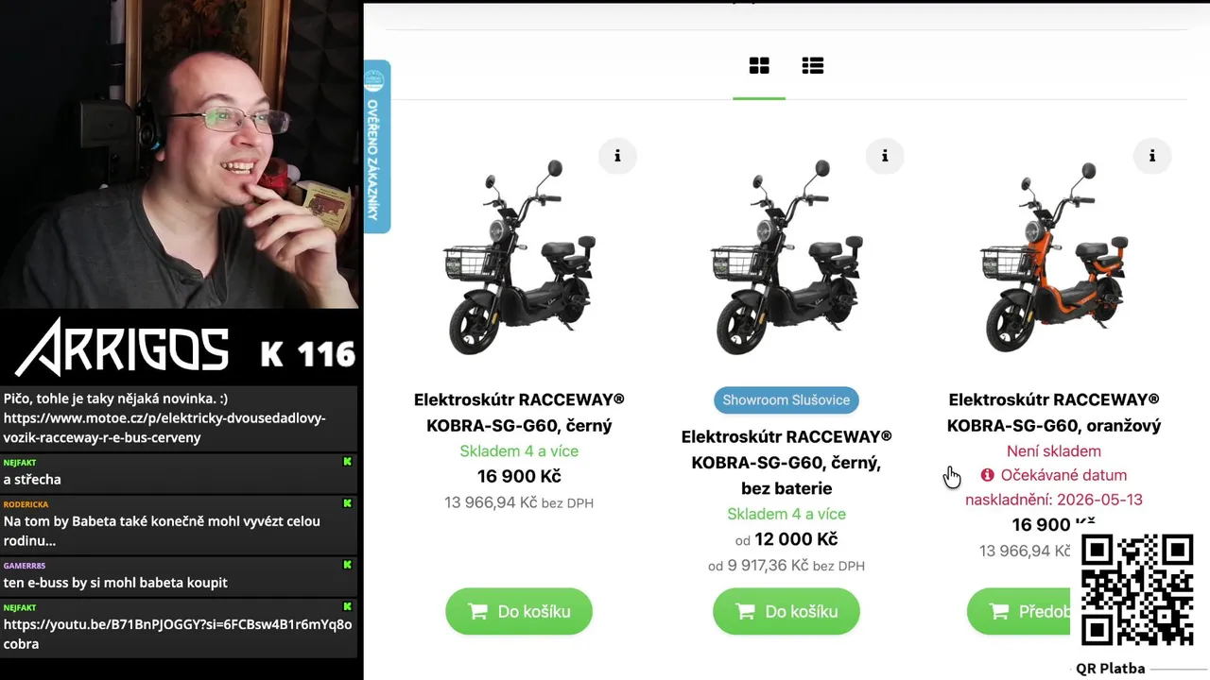Click the expected restock date warning icon
The height and width of the screenshot is (680, 1210).
tap(988, 475)
